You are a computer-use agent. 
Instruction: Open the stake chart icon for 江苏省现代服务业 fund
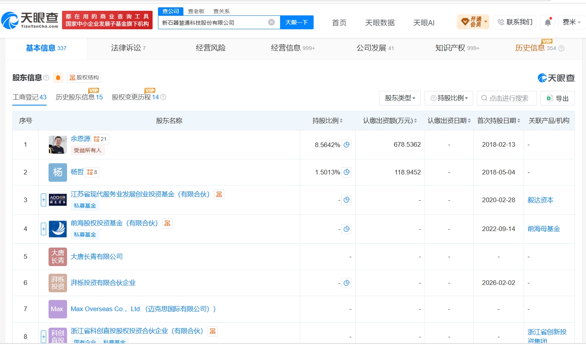(x=346, y=200)
